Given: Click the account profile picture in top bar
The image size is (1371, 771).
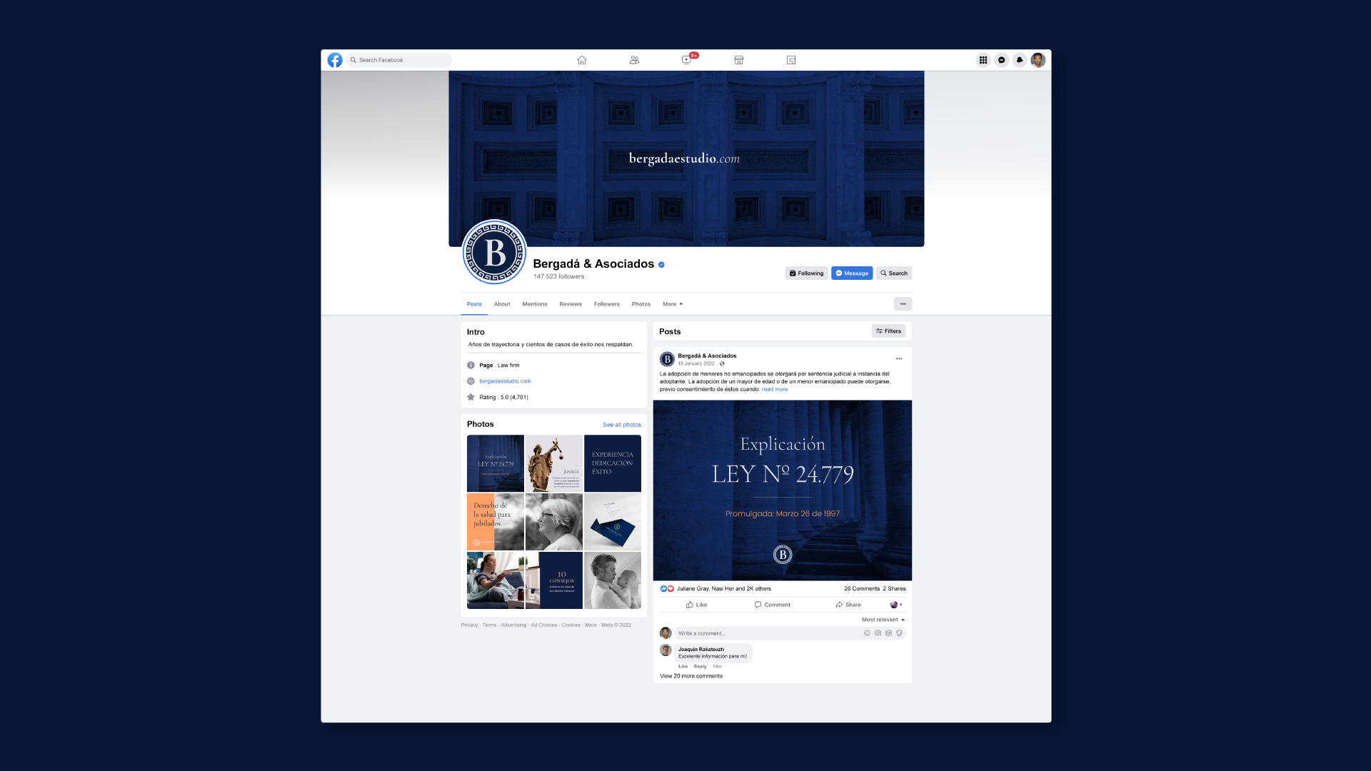Looking at the screenshot, I should 1038,60.
